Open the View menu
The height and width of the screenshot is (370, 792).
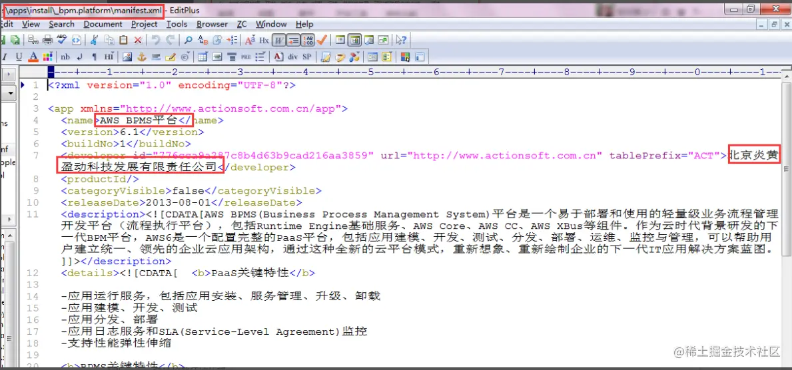31,24
